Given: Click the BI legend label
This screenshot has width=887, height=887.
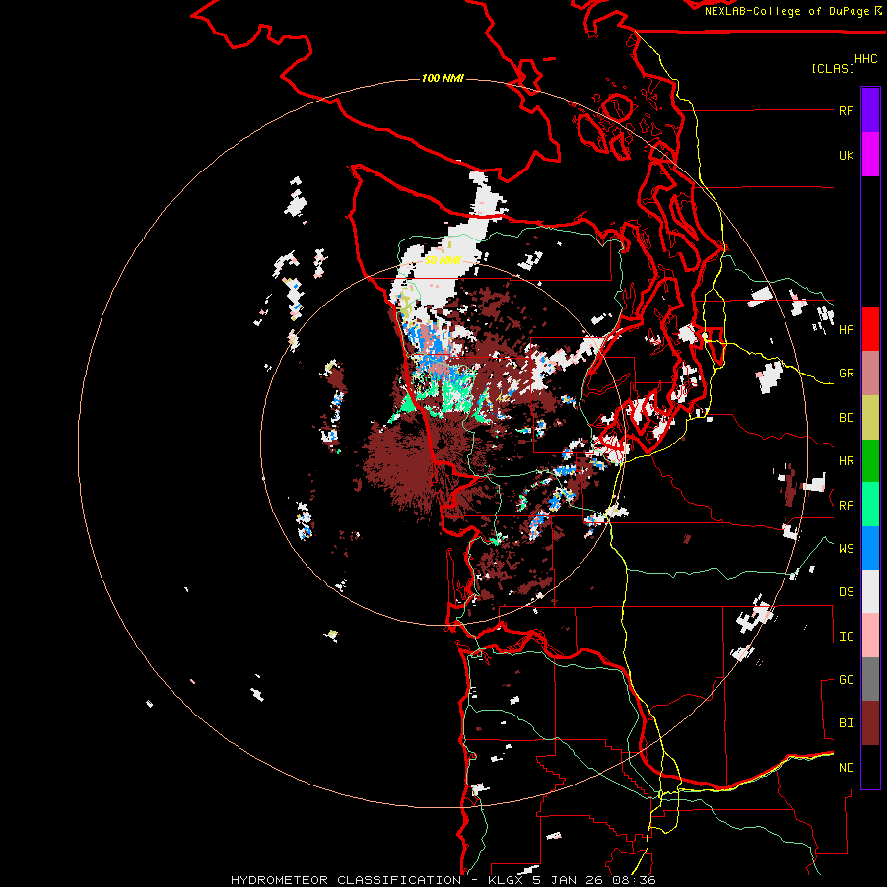Looking at the screenshot, I should (846, 723).
